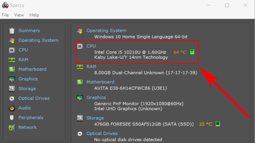The width and height of the screenshot is (255, 143).
Task: Click the text Kaby Lake-U/Y 14nm Technology
Action: coord(131,57)
